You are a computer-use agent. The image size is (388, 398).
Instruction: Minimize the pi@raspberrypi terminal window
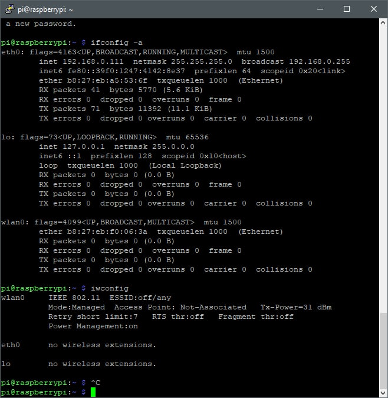click(x=320, y=9)
